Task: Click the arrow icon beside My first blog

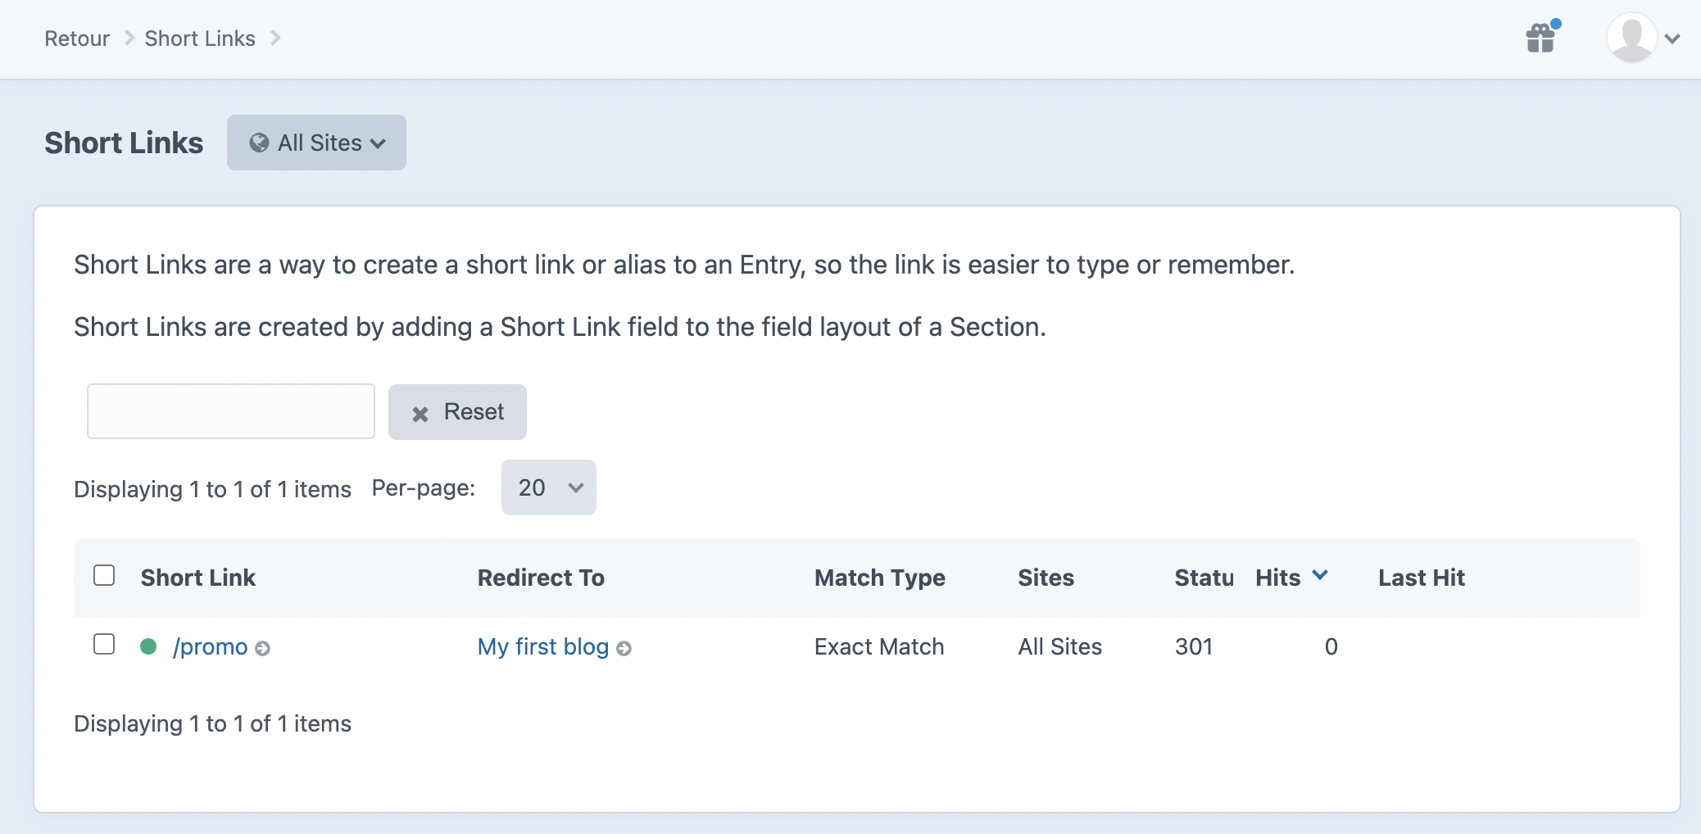Action: click(624, 649)
